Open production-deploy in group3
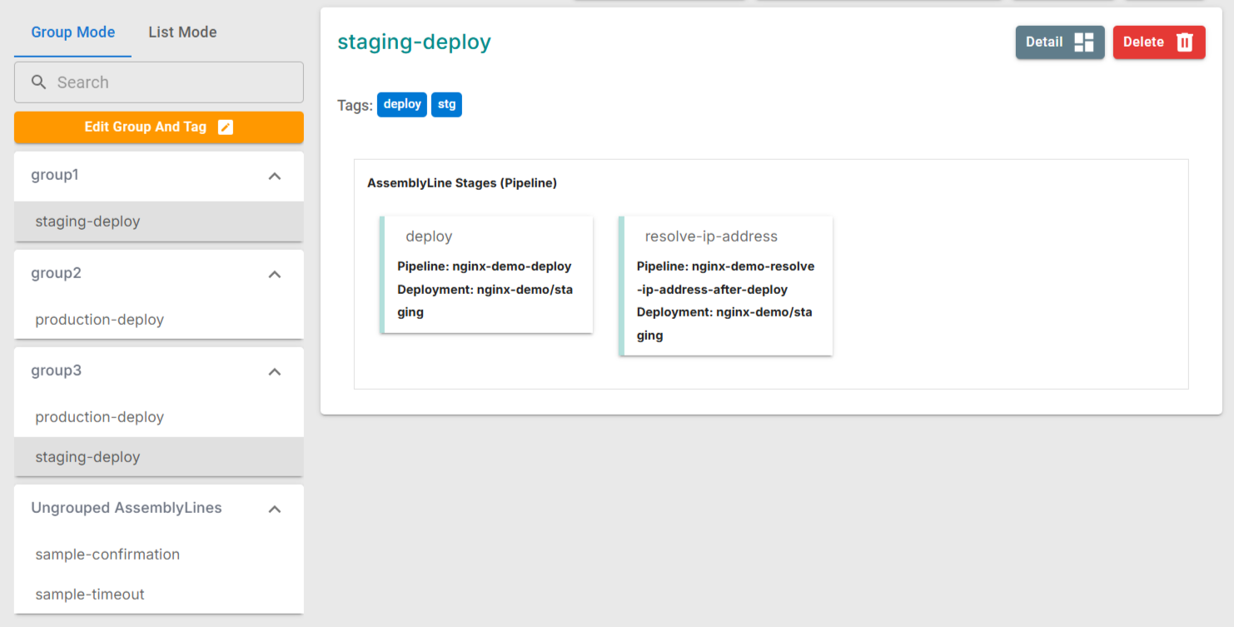1234x627 pixels. 99,417
